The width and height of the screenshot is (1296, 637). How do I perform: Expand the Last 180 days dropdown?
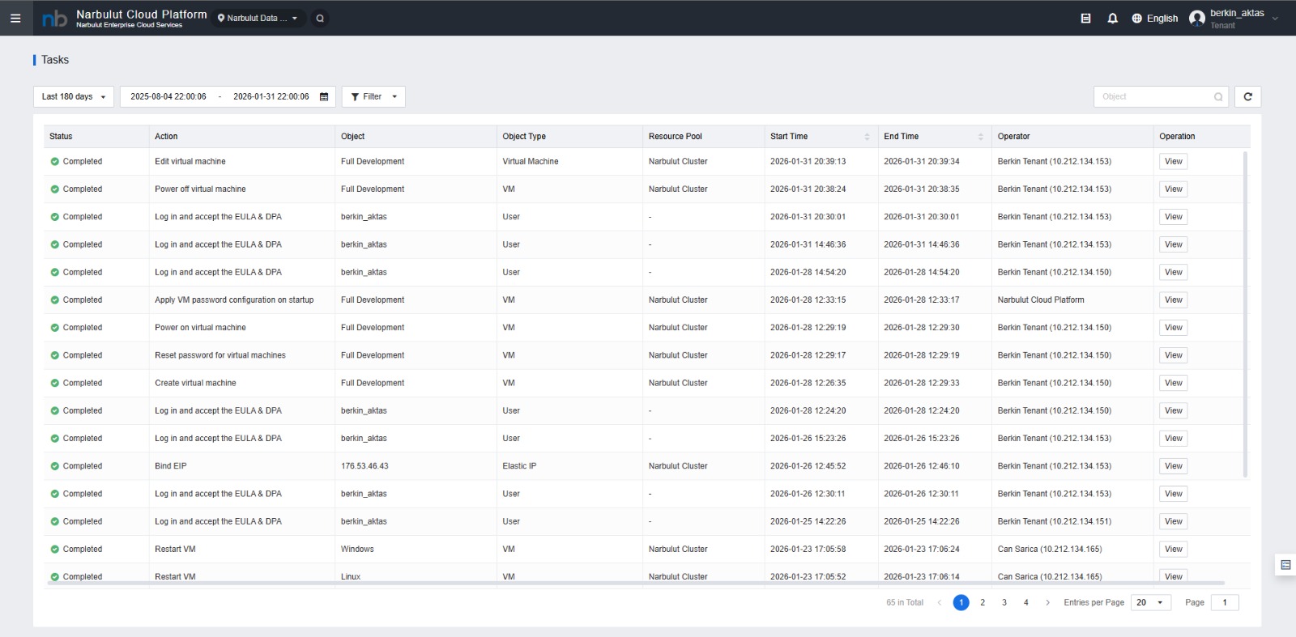click(74, 96)
